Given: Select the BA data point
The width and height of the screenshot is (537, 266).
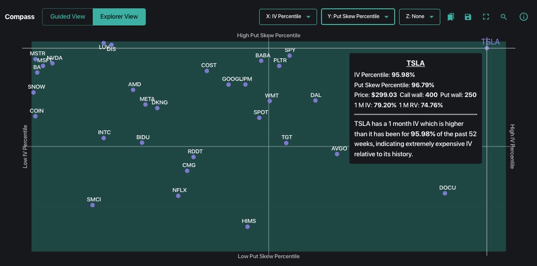Looking at the screenshot, I should click(37, 73).
